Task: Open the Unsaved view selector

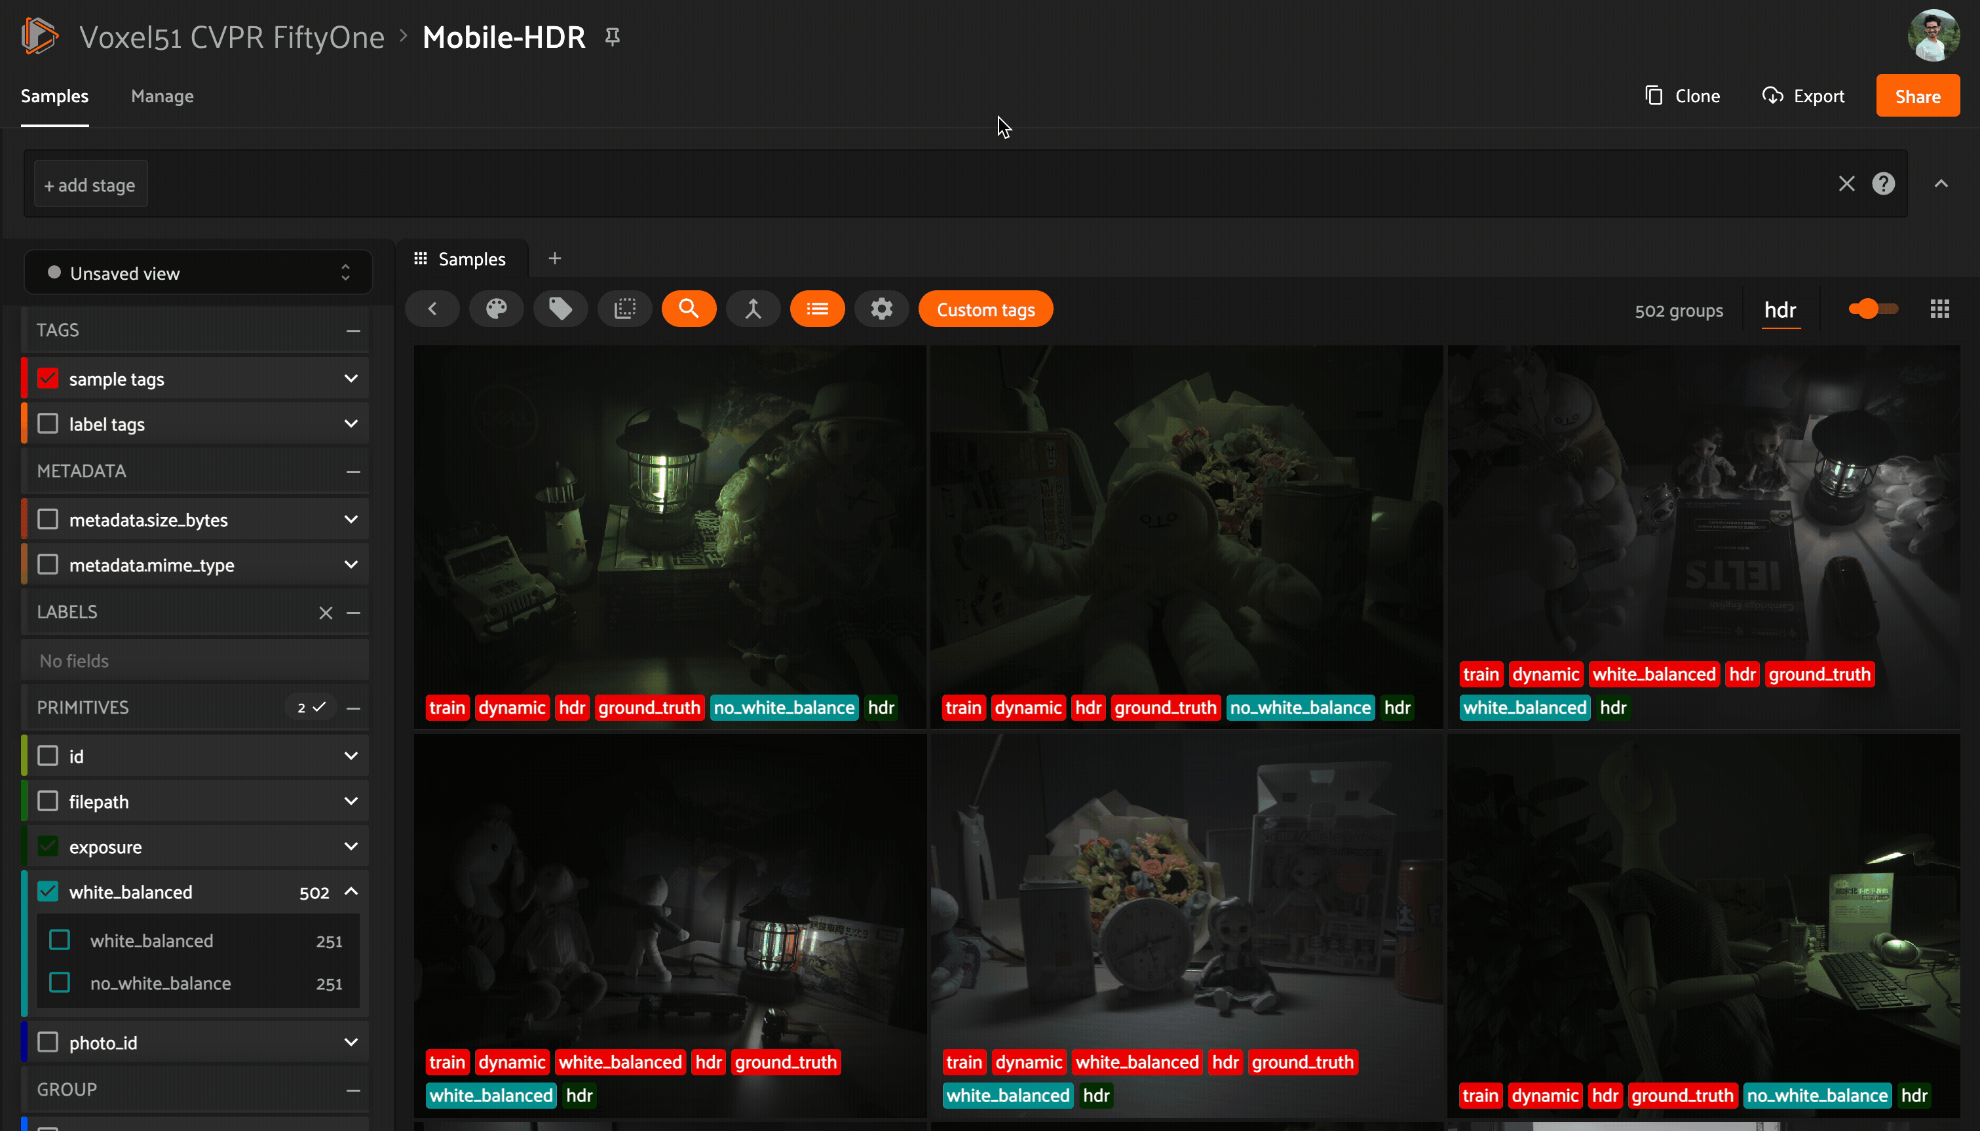Action: click(x=198, y=273)
